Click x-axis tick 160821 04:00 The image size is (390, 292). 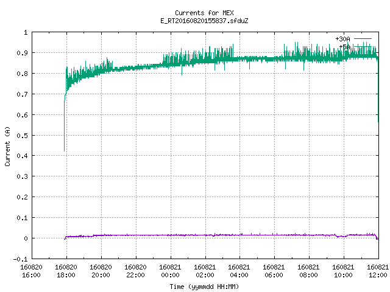click(x=239, y=271)
